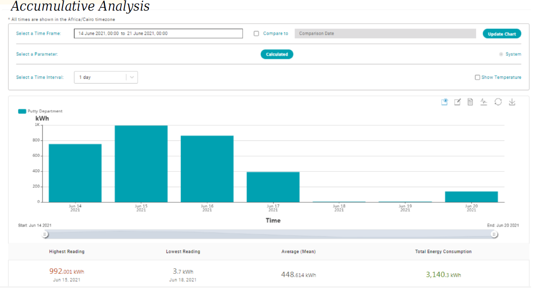Screen dimensions: 536x299
Task: Click the Jun 17 bar in chart
Action: click(x=273, y=187)
